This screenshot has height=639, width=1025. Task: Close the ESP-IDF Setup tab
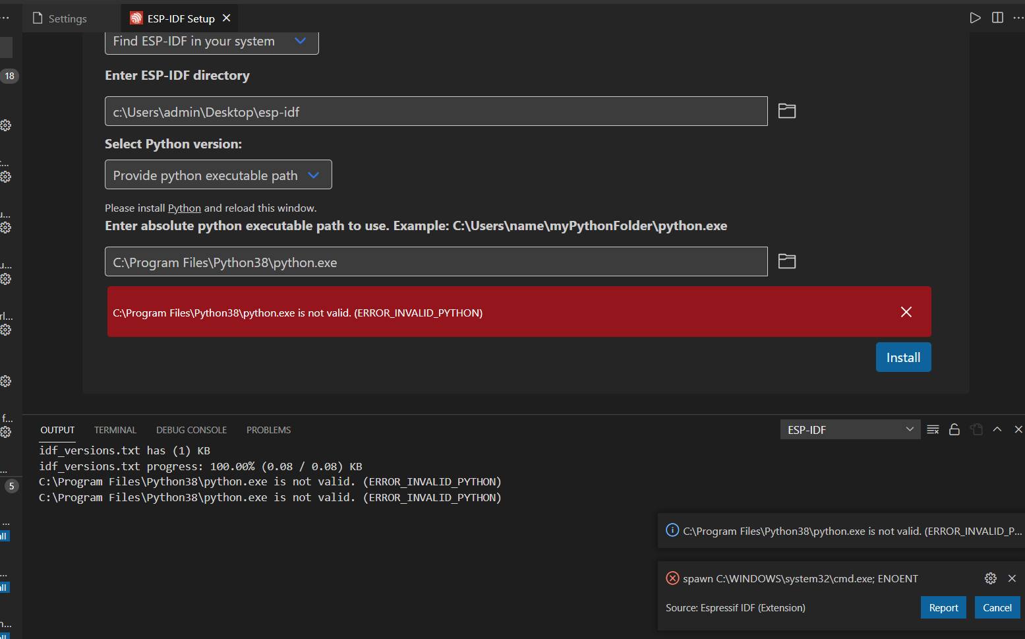point(227,18)
